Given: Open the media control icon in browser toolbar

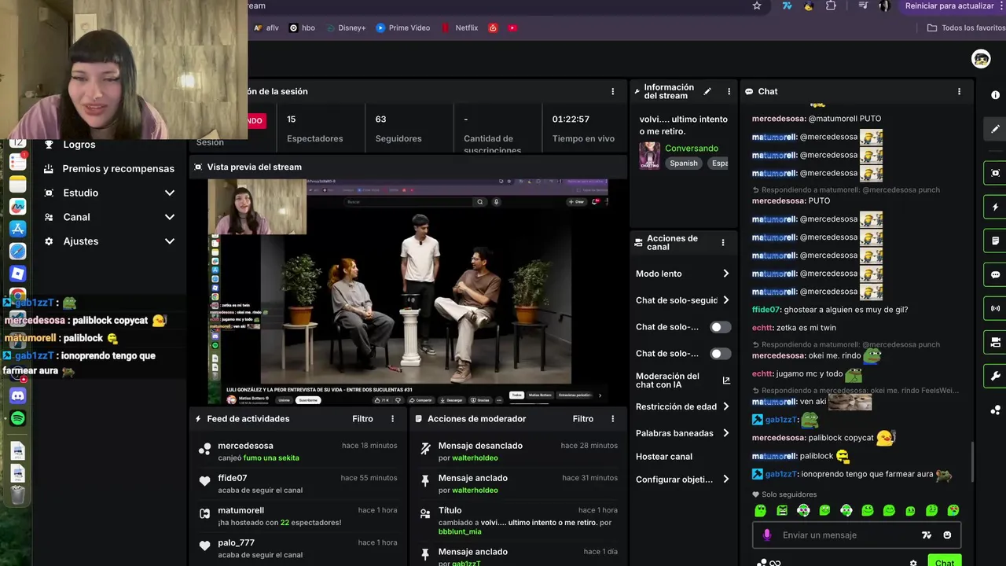Looking at the screenshot, I should coord(863,6).
